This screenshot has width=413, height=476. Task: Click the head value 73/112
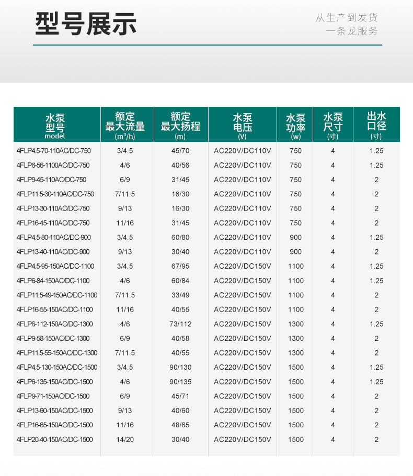coord(180,324)
